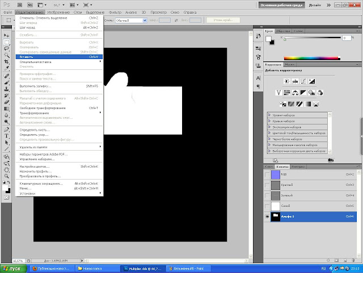Choose Вставить from the Edit menu
Viewport: 363px width, 291px height.
click(x=59, y=57)
